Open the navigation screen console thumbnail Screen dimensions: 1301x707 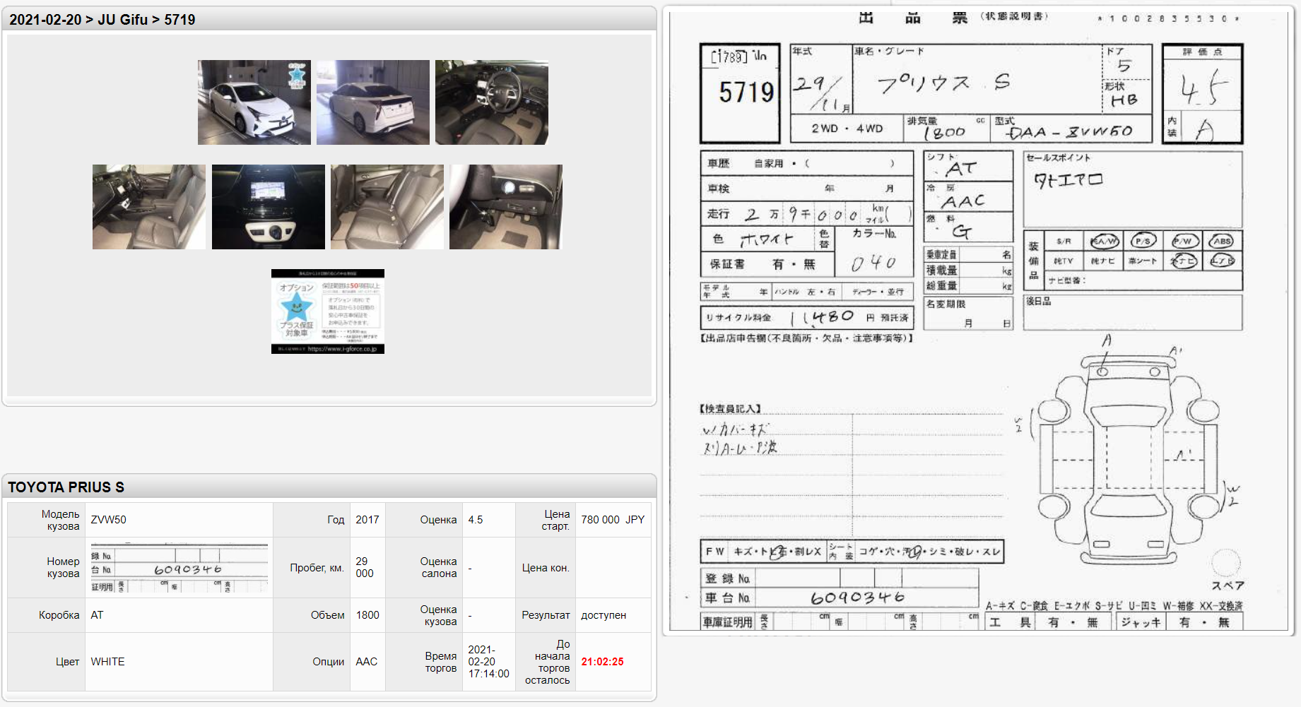269,207
